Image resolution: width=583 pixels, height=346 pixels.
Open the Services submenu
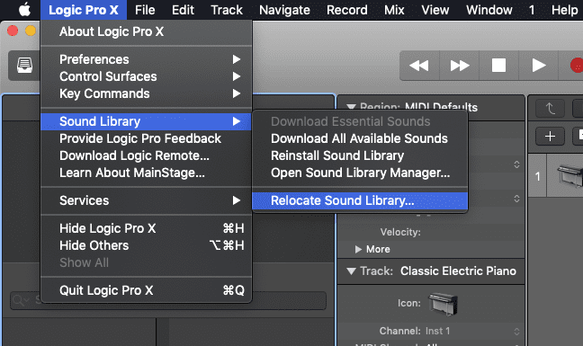coord(146,200)
